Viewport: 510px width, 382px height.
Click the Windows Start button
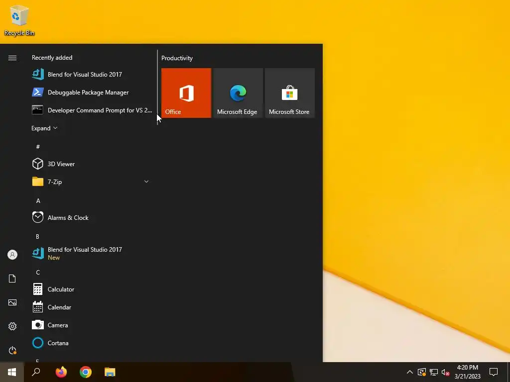12,372
